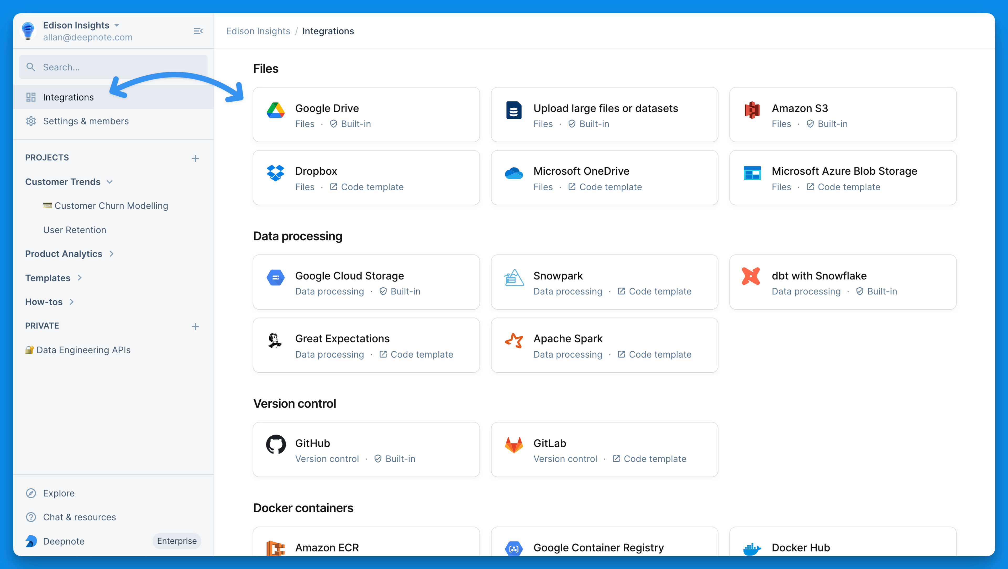The height and width of the screenshot is (569, 1008).
Task: Expand the Customer Trends project
Action: pyautogui.click(x=109, y=182)
